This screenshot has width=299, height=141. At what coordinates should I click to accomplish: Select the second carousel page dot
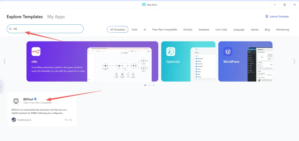(x=149, y=85)
